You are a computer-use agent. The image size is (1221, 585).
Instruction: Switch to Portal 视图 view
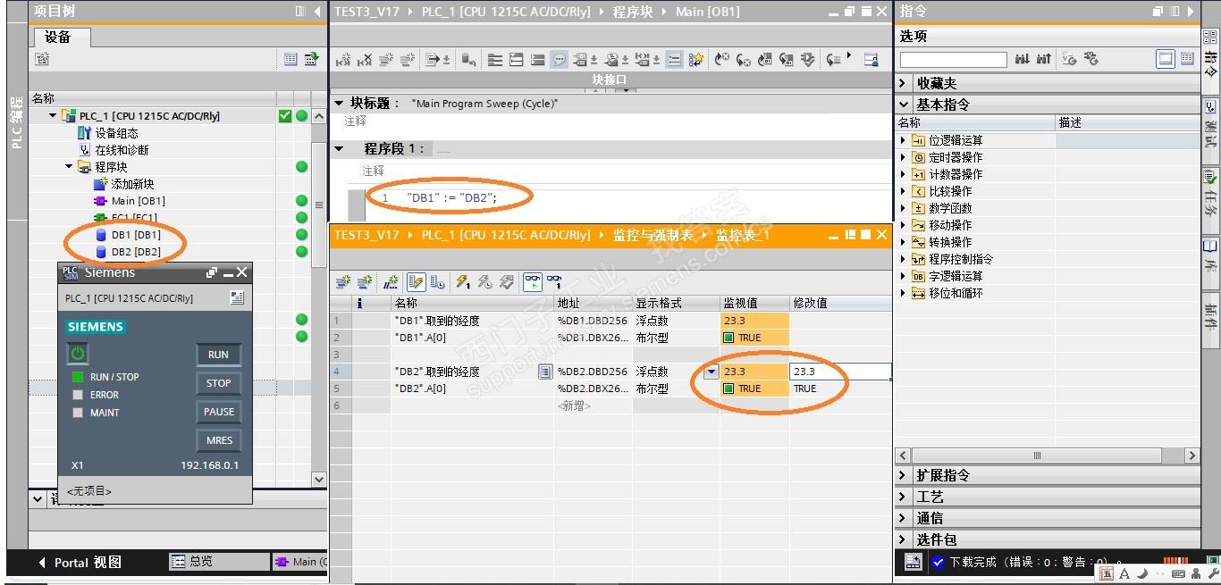coord(79,563)
